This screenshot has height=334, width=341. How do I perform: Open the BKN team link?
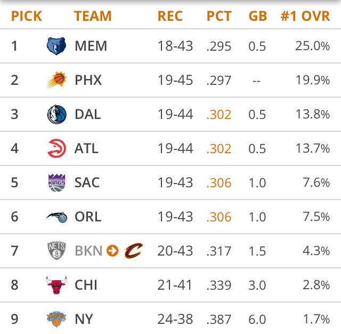(x=88, y=251)
